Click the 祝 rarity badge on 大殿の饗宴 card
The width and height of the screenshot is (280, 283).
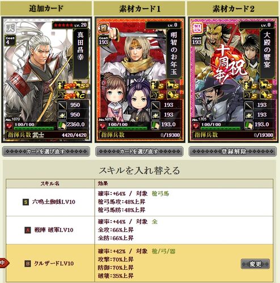(197, 28)
